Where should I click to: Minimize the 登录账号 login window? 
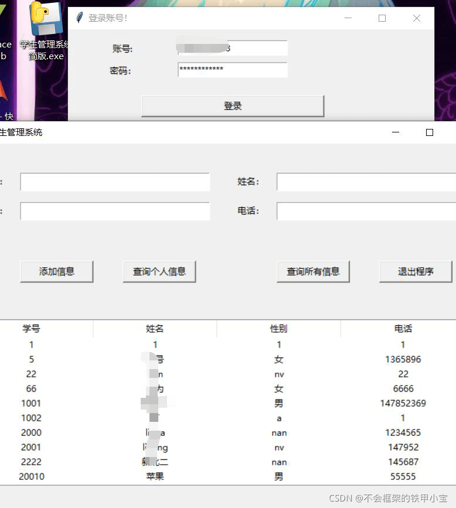pyautogui.click(x=348, y=18)
